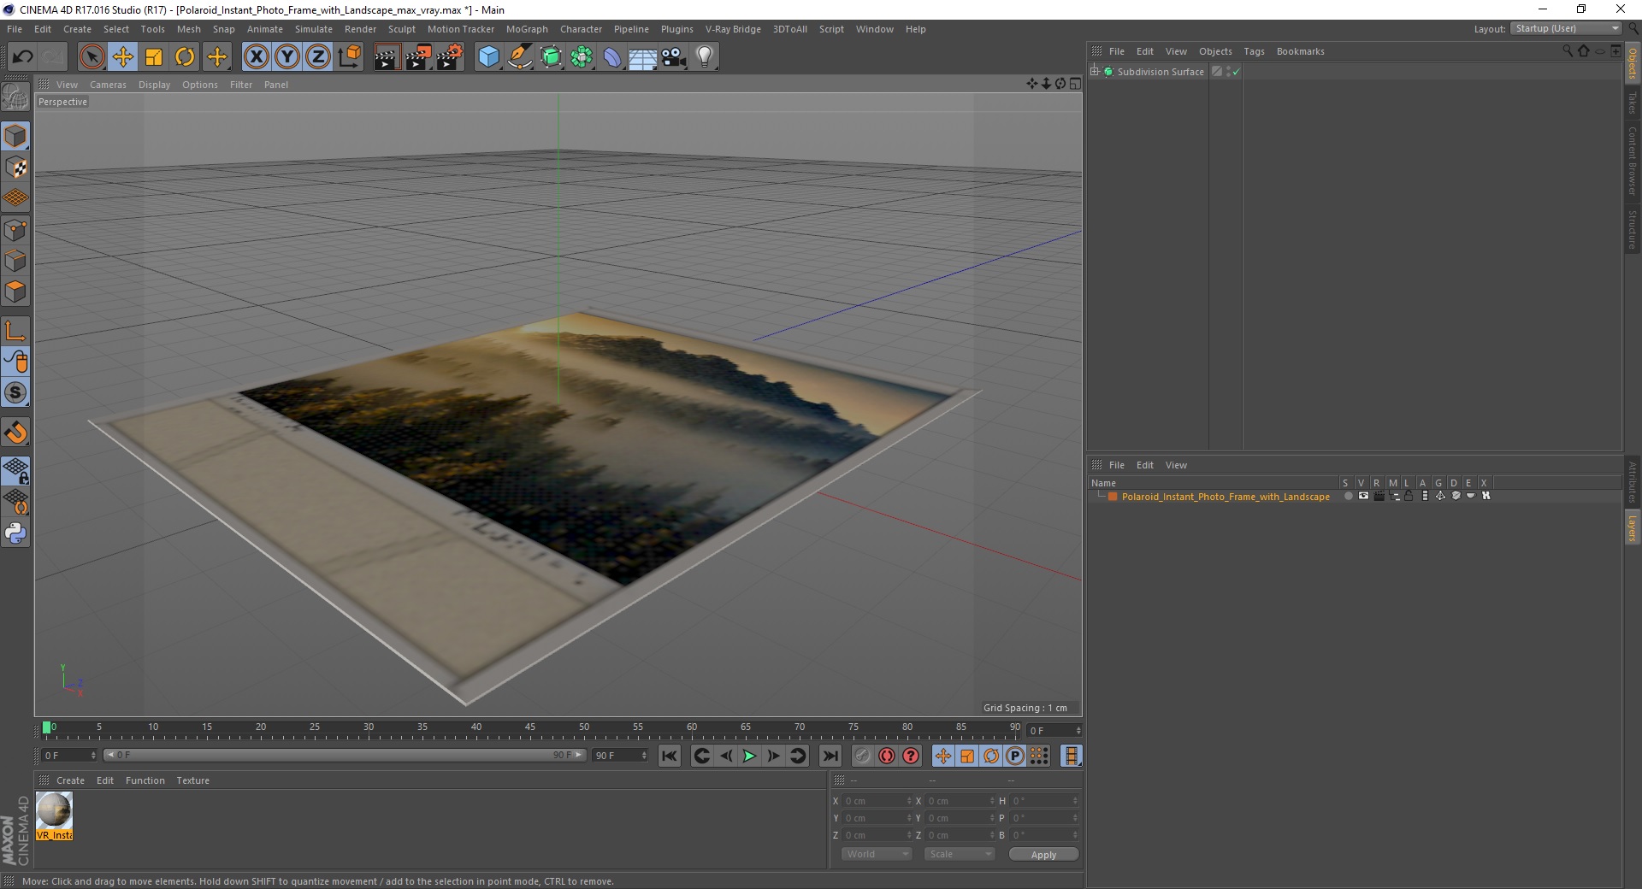
Task: Play the animation forwards
Action: [x=749, y=756]
